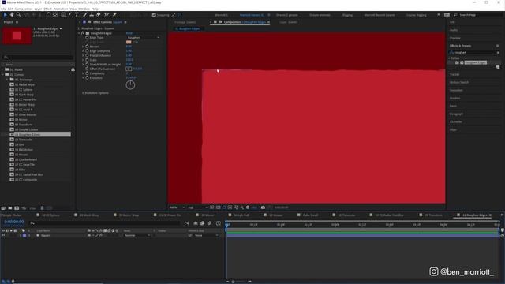
Task: Toggle the Border property stopwatch
Action: (87, 47)
